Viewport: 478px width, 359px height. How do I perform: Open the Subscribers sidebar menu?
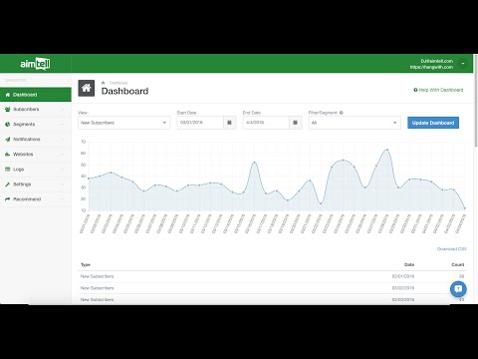pos(36,110)
